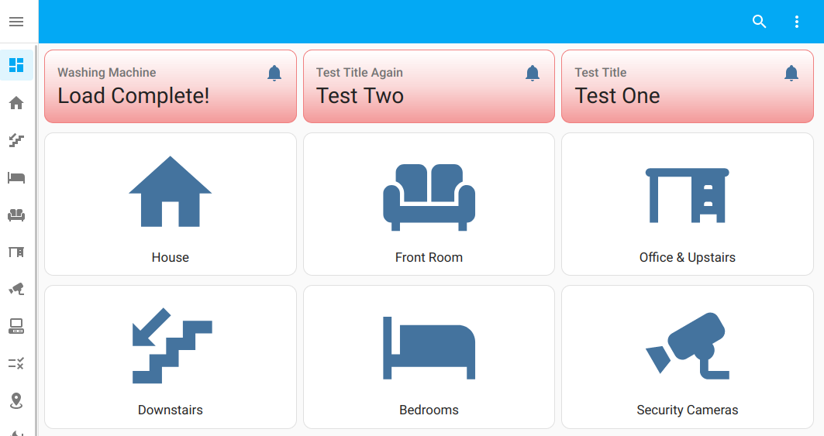Open the Office & Upstairs card
This screenshot has width=824, height=436.
coord(688,204)
